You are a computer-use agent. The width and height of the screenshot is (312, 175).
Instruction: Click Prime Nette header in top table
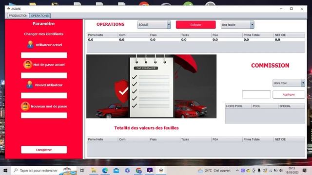click(102, 35)
